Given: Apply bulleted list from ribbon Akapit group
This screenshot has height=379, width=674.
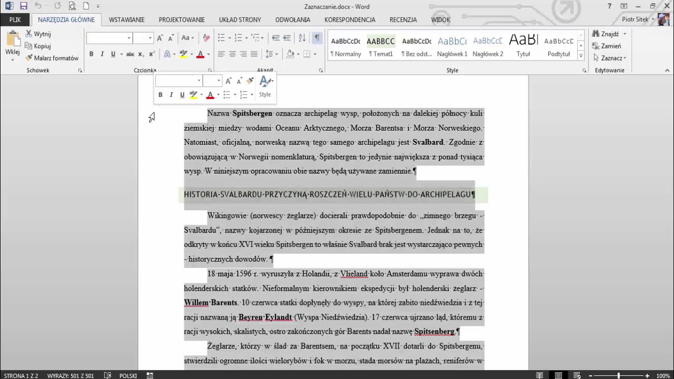Looking at the screenshot, I should coord(221,38).
